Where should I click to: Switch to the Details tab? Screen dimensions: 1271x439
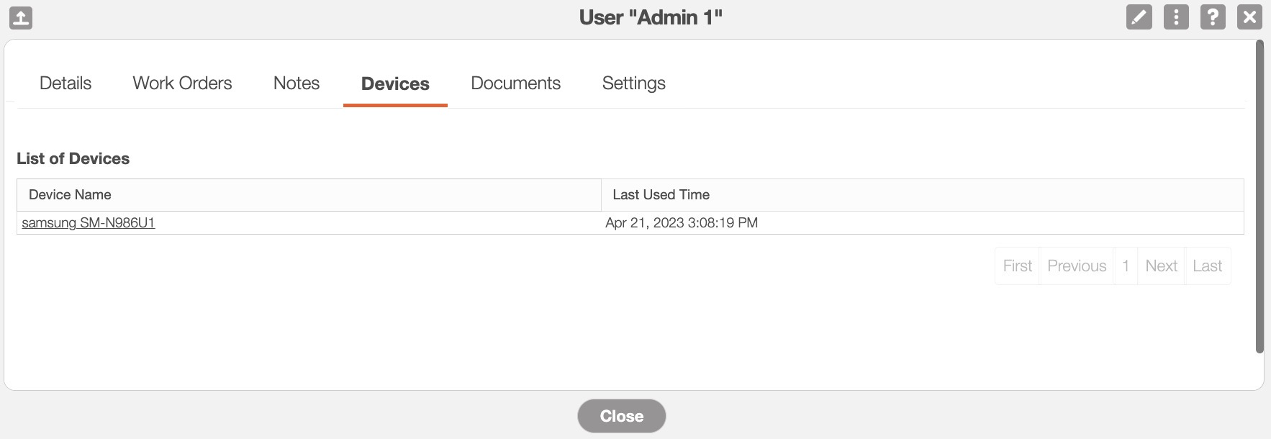tap(65, 83)
